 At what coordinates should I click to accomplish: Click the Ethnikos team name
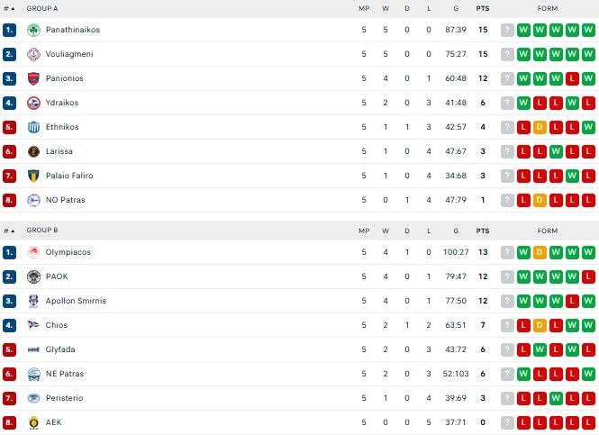click(62, 127)
